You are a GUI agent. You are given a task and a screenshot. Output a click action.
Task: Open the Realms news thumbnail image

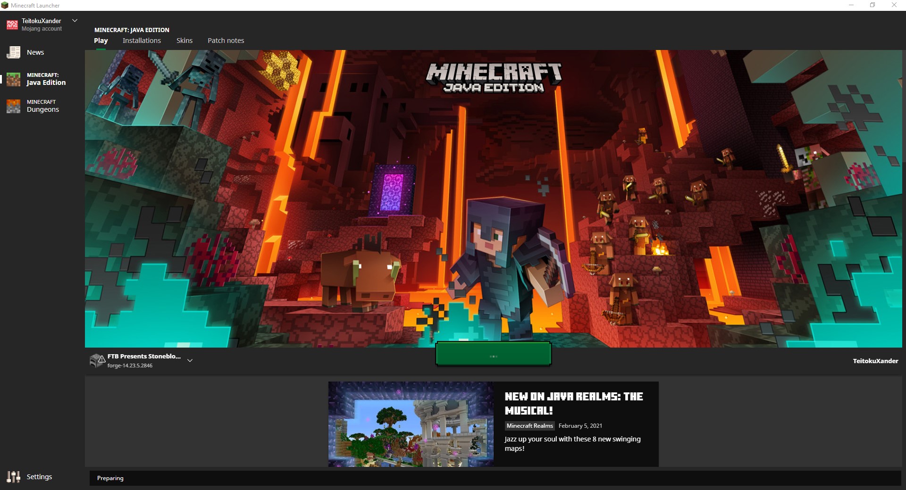[411, 424]
